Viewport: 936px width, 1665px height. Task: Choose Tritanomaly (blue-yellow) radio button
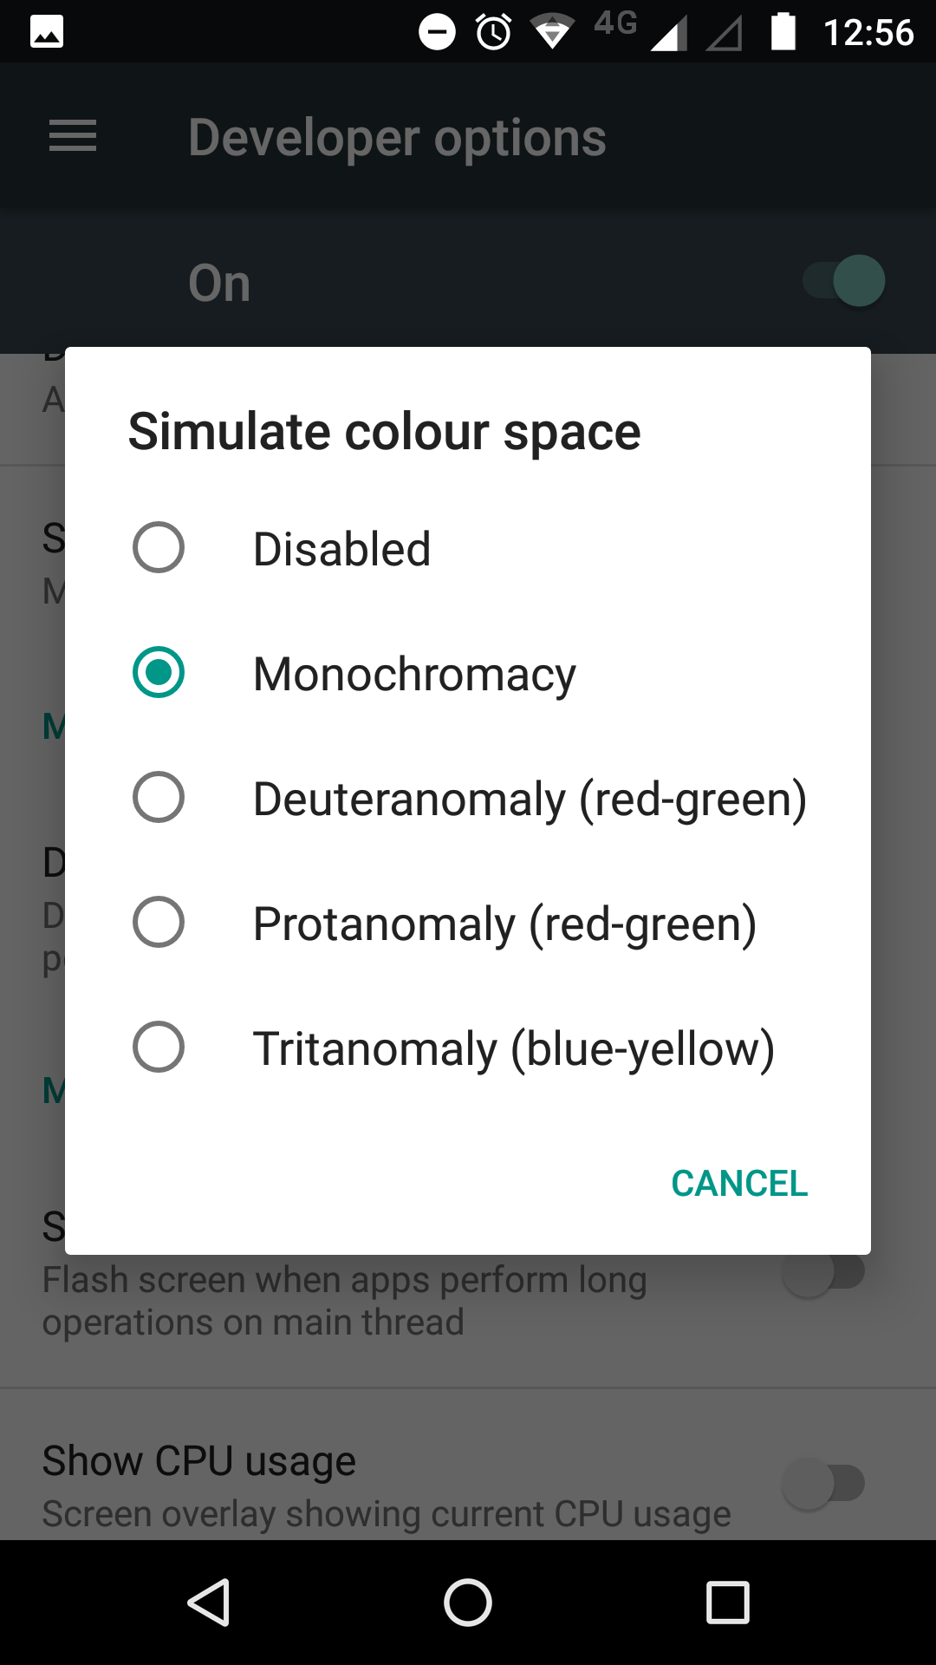pos(468,1048)
